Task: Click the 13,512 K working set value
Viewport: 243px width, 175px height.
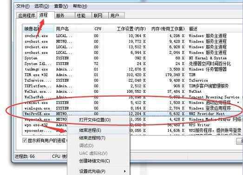Action: (138, 47)
